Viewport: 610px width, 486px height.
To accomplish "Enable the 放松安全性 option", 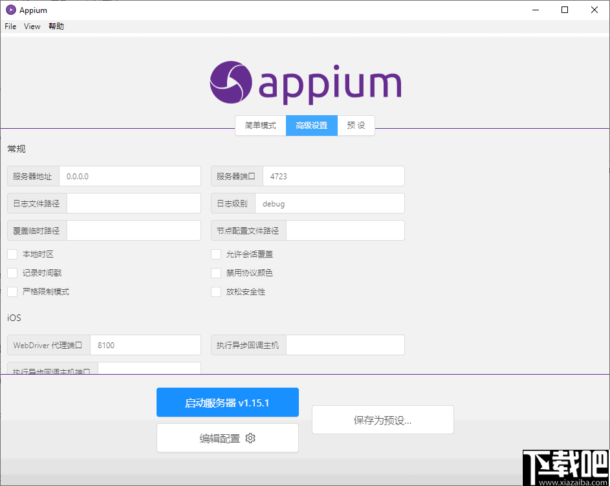I will click(216, 292).
